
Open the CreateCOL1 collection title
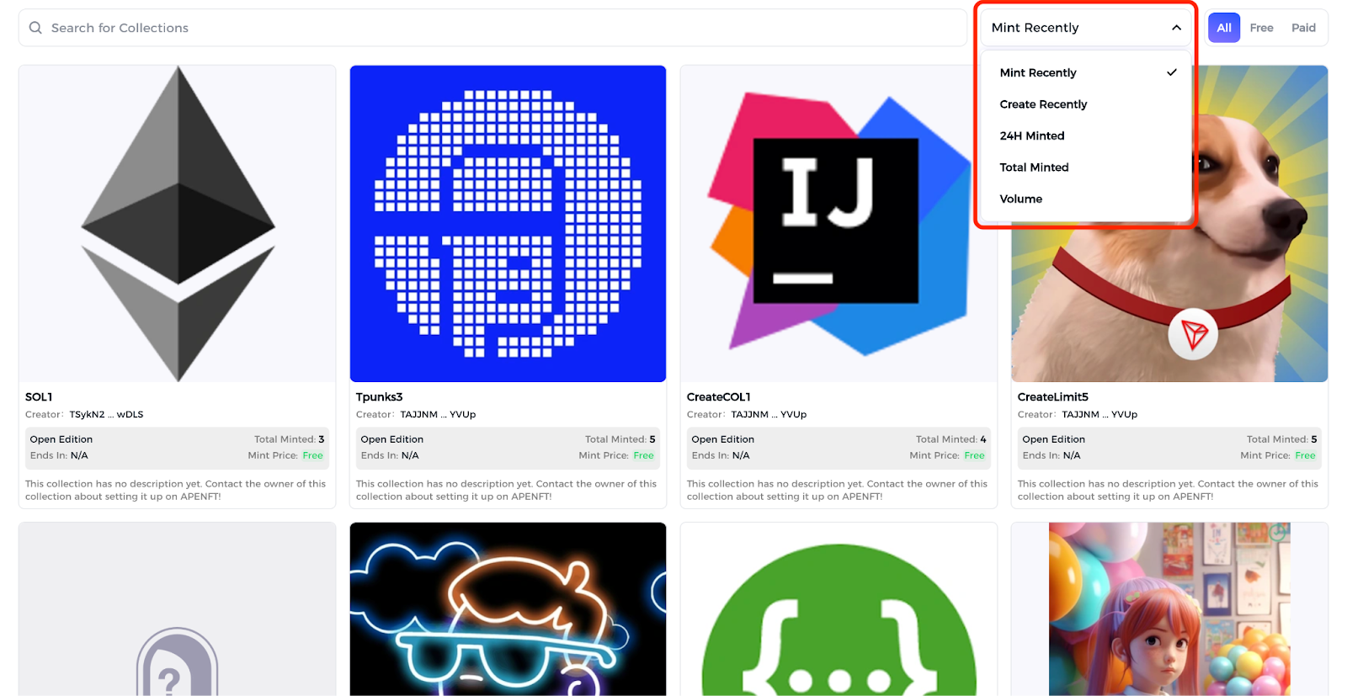coord(718,397)
